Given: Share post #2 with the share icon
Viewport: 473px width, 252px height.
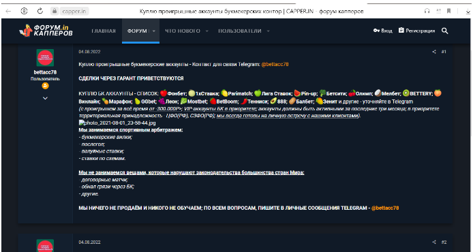Looking at the screenshot, I should pyautogui.click(x=434, y=242).
